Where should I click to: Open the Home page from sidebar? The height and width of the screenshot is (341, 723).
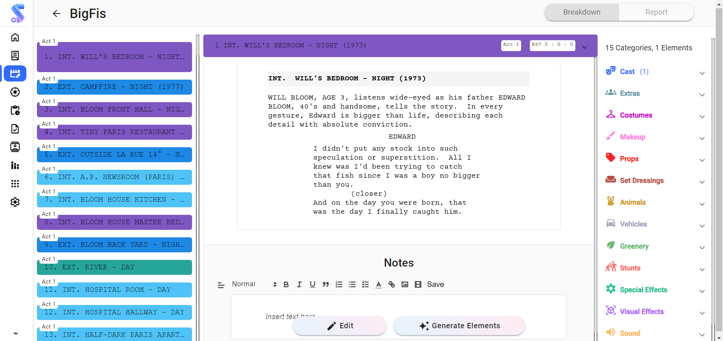point(15,37)
